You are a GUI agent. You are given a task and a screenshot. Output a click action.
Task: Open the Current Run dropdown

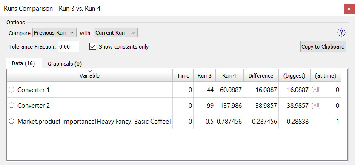pos(116,33)
